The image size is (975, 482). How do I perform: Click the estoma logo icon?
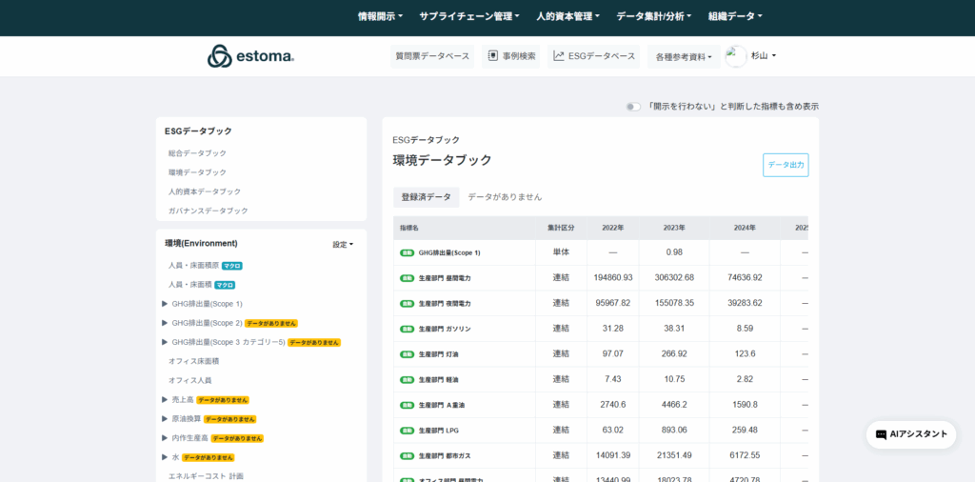tap(220, 56)
